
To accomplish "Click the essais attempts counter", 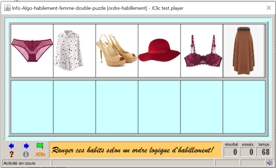I will pos(247,152).
